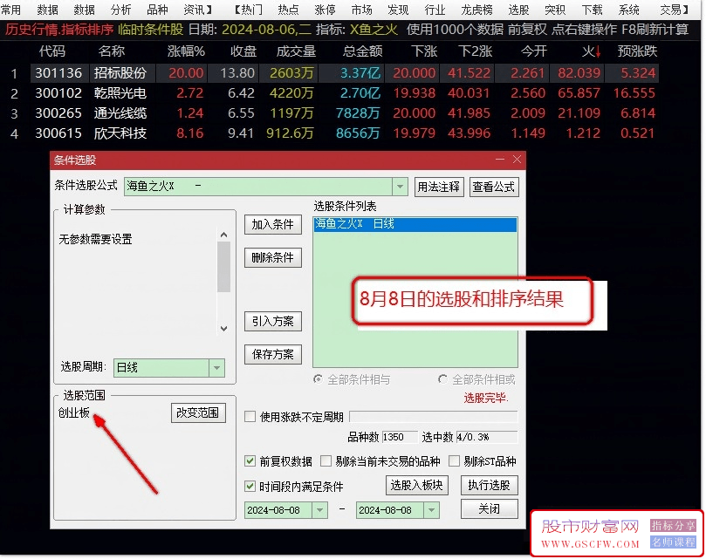This screenshot has width=706, height=559.
Task: Open the 涨停 menu item
Action: click(326, 10)
